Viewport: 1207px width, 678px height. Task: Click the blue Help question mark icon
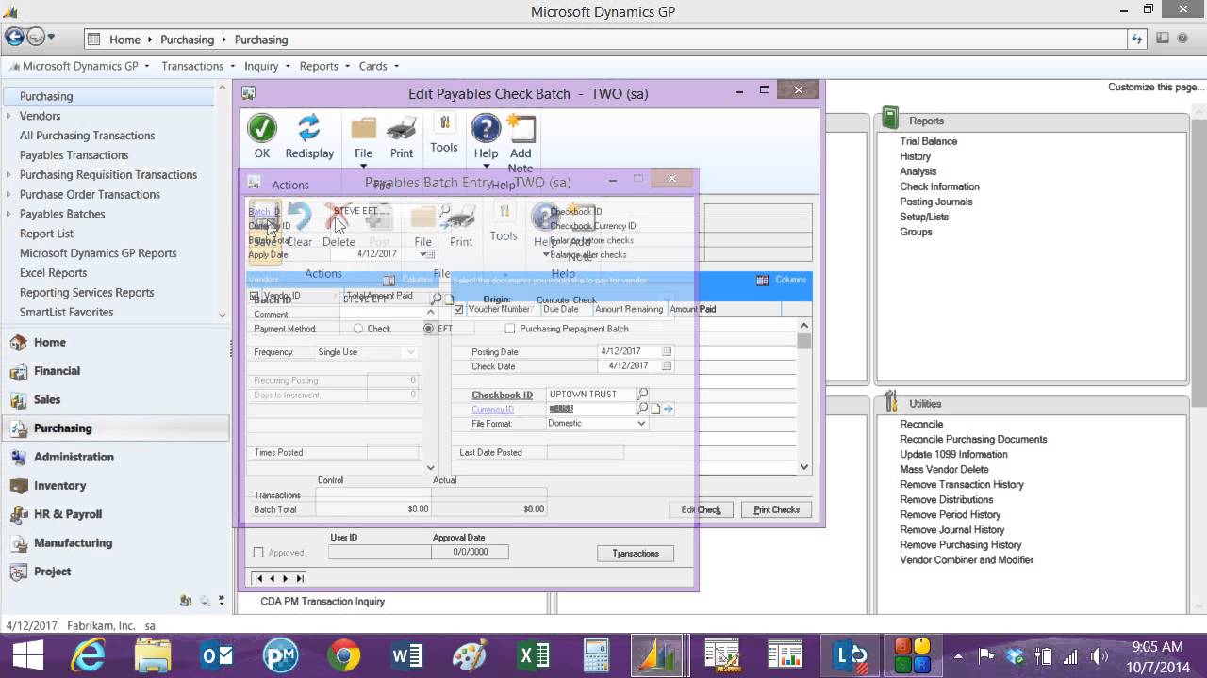(x=486, y=128)
